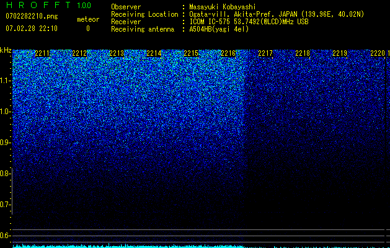Click the 2220 time marker
The width and height of the screenshot is (390, 248).
[x=378, y=53]
